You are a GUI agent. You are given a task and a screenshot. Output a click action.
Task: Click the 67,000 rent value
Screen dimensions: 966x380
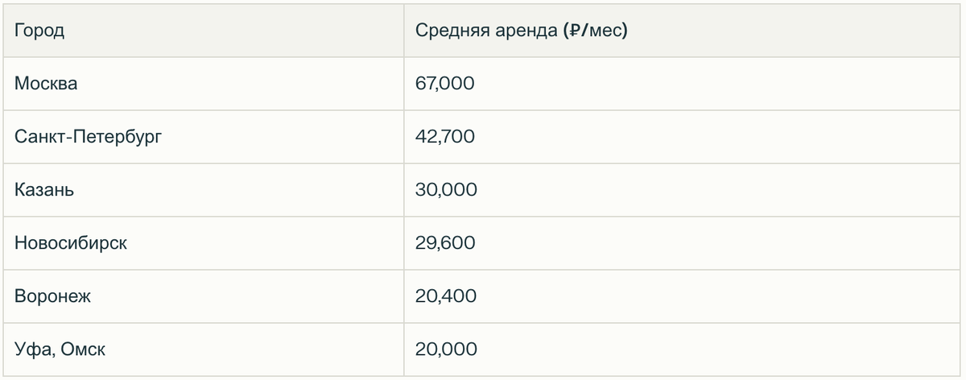445,84
